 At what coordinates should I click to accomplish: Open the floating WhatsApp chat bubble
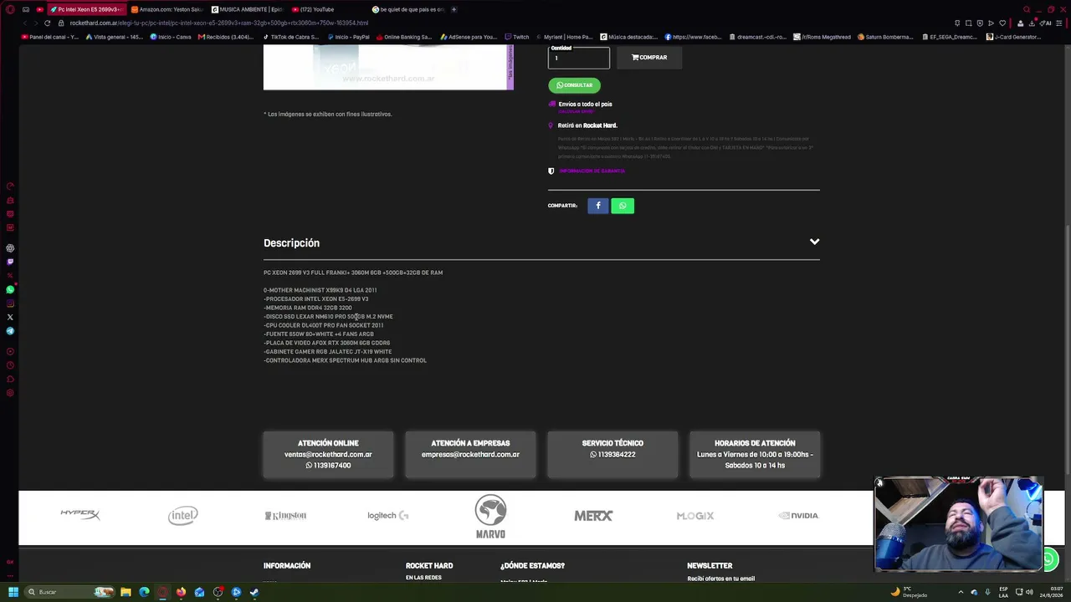tap(1049, 559)
